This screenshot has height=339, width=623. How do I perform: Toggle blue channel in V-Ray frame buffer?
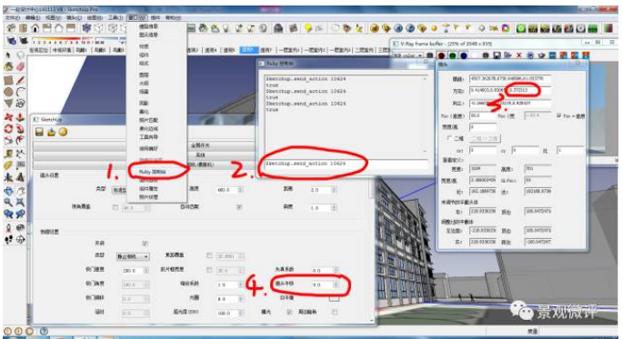pyautogui.click(x=463, y=55)
